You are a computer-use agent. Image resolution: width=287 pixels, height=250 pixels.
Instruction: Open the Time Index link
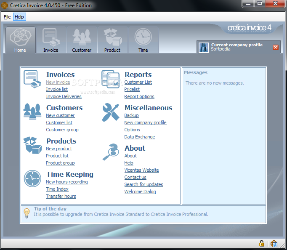(x=57, y=189)
